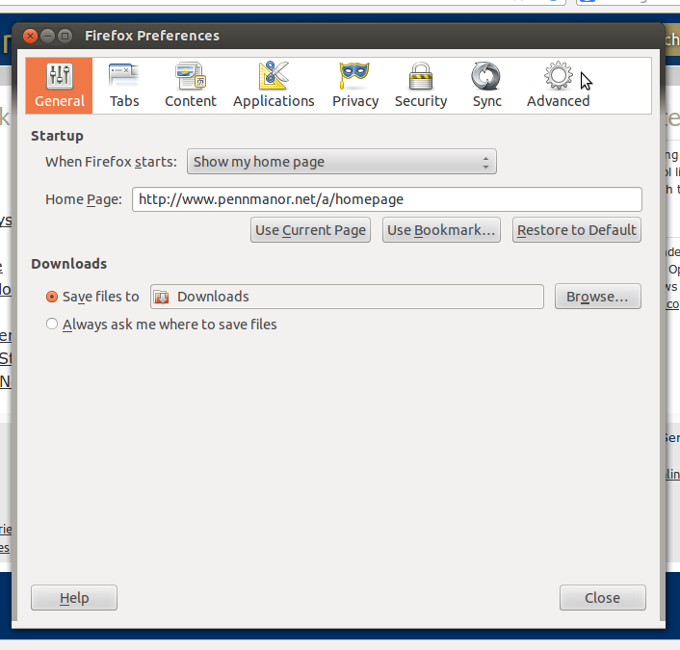
Task: Close the Firefox Preferences window
Action: (x=31, y=36)
